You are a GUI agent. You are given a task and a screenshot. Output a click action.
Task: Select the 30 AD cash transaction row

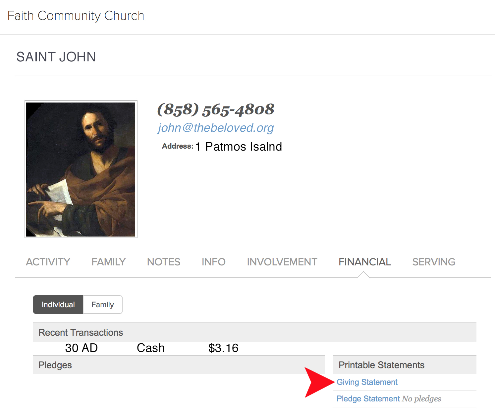point(179,348)
